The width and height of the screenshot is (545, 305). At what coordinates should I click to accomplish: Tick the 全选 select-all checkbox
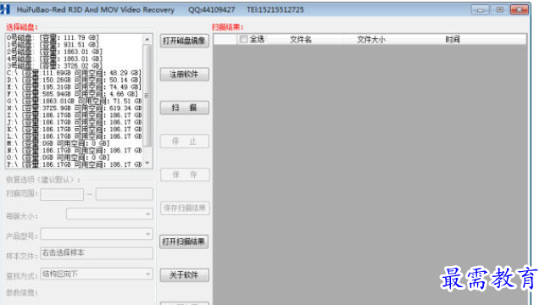click(x=243, y=39)
